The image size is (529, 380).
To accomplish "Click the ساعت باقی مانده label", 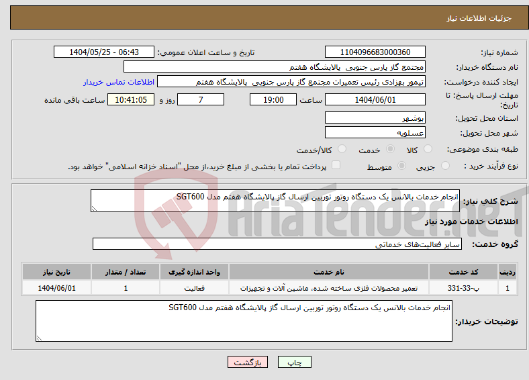I will [x=75, y=100].
